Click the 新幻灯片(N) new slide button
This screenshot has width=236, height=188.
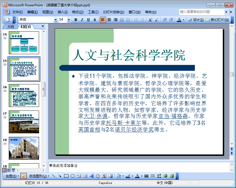click(x=217, y=20)
